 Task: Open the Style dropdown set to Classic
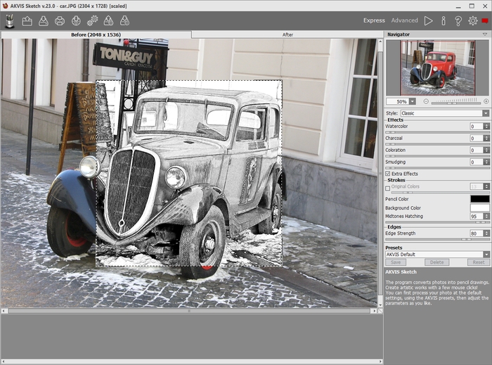pos(445,113)
